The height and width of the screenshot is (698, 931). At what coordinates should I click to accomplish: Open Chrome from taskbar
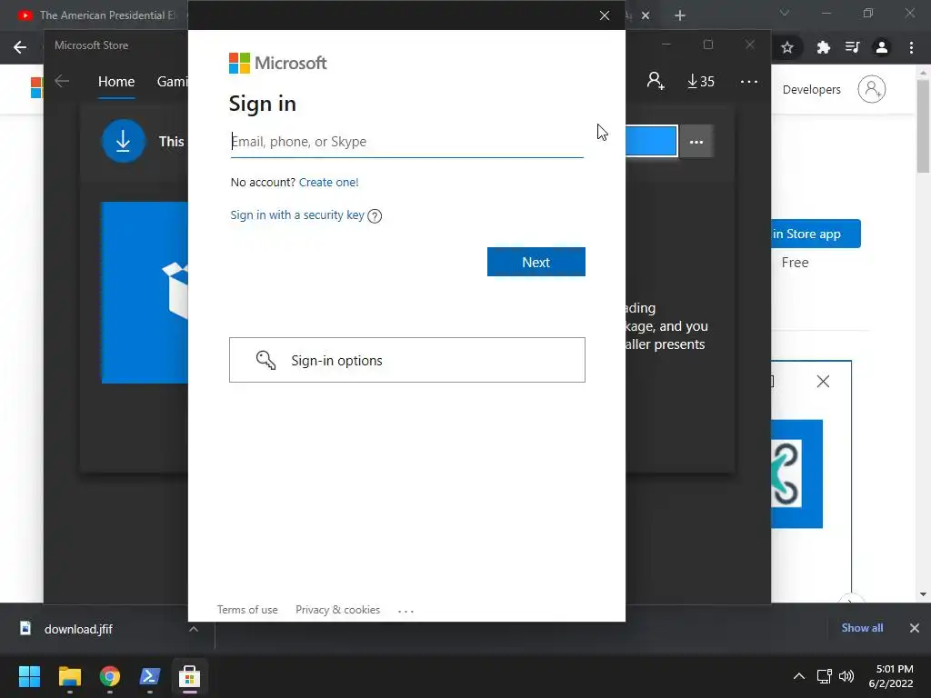click(x=110, y=676)
